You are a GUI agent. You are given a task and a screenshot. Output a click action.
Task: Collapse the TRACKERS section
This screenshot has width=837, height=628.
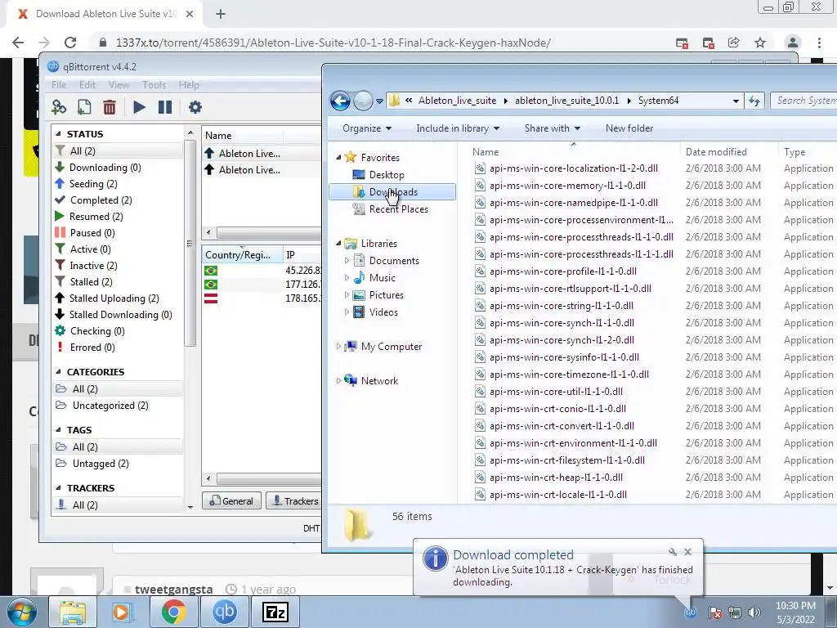58,488
